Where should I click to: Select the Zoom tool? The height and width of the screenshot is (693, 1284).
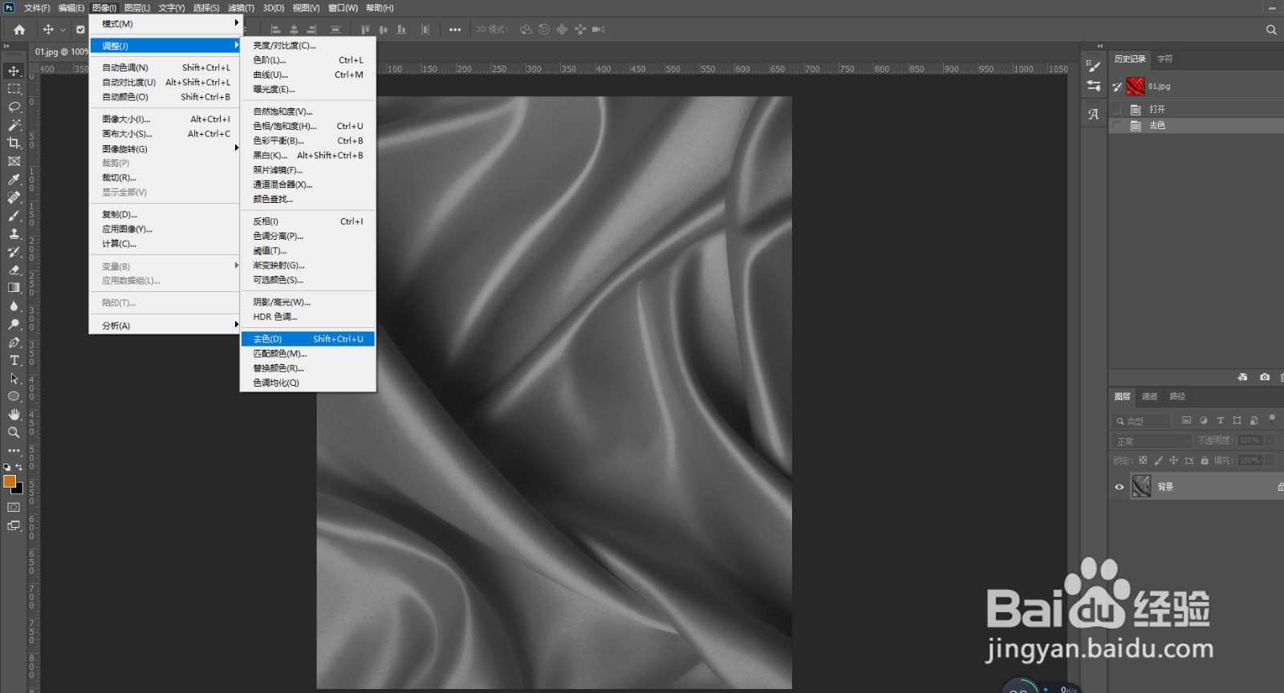14,432
